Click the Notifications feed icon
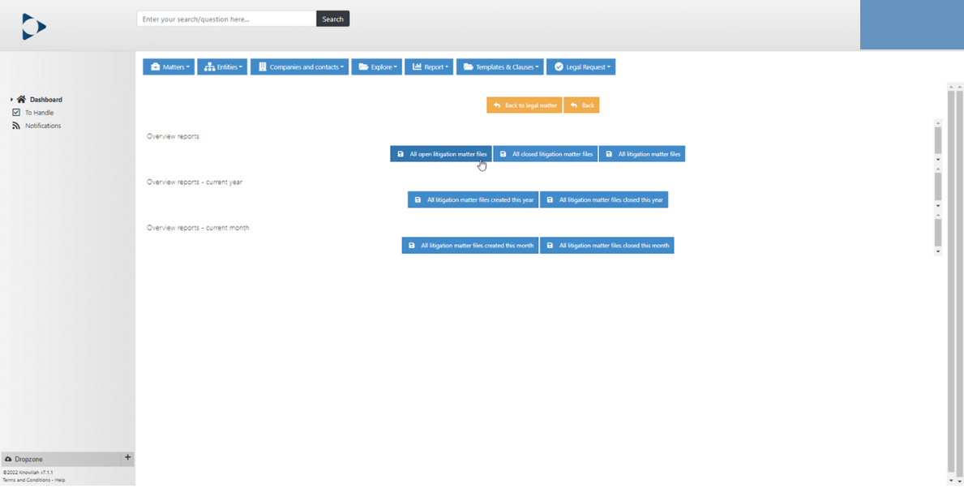 [x=16, y=125]
